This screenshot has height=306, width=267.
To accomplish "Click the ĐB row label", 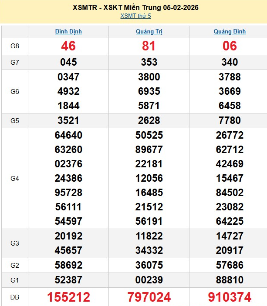I will 15,297.
